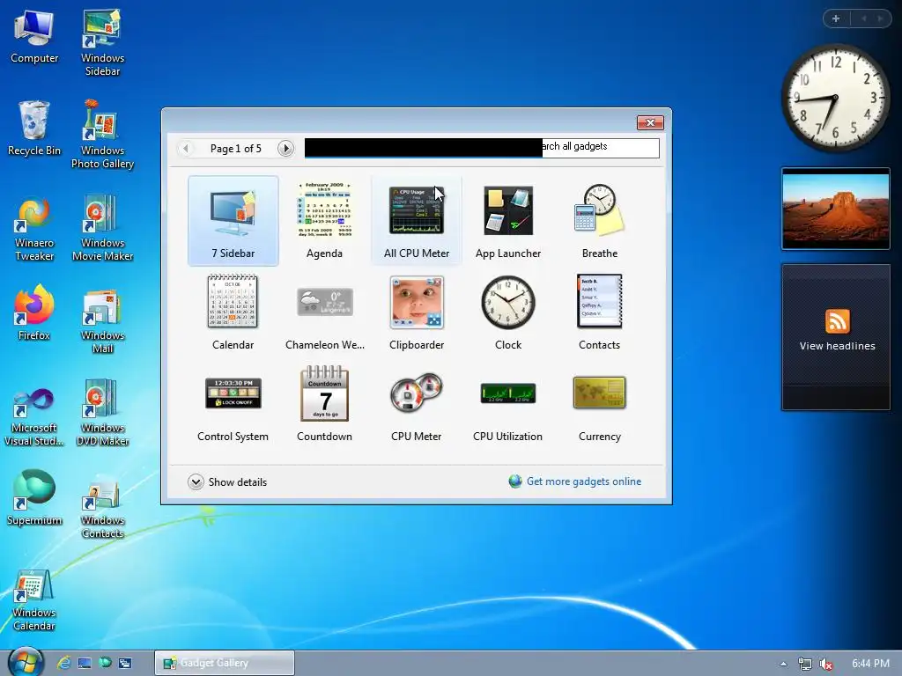Click the slideshow desert picture gadget
Viewport: 902px width, 676px height.
[836, 209]
